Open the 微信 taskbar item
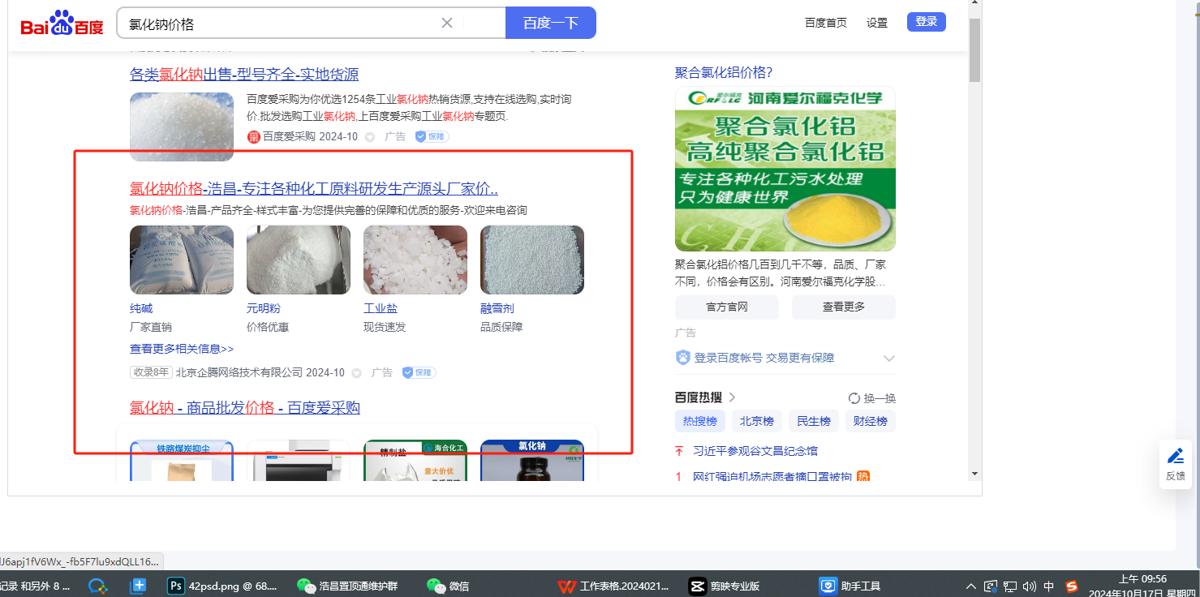This screenshot has height=597, width=1200. point(448,586)
